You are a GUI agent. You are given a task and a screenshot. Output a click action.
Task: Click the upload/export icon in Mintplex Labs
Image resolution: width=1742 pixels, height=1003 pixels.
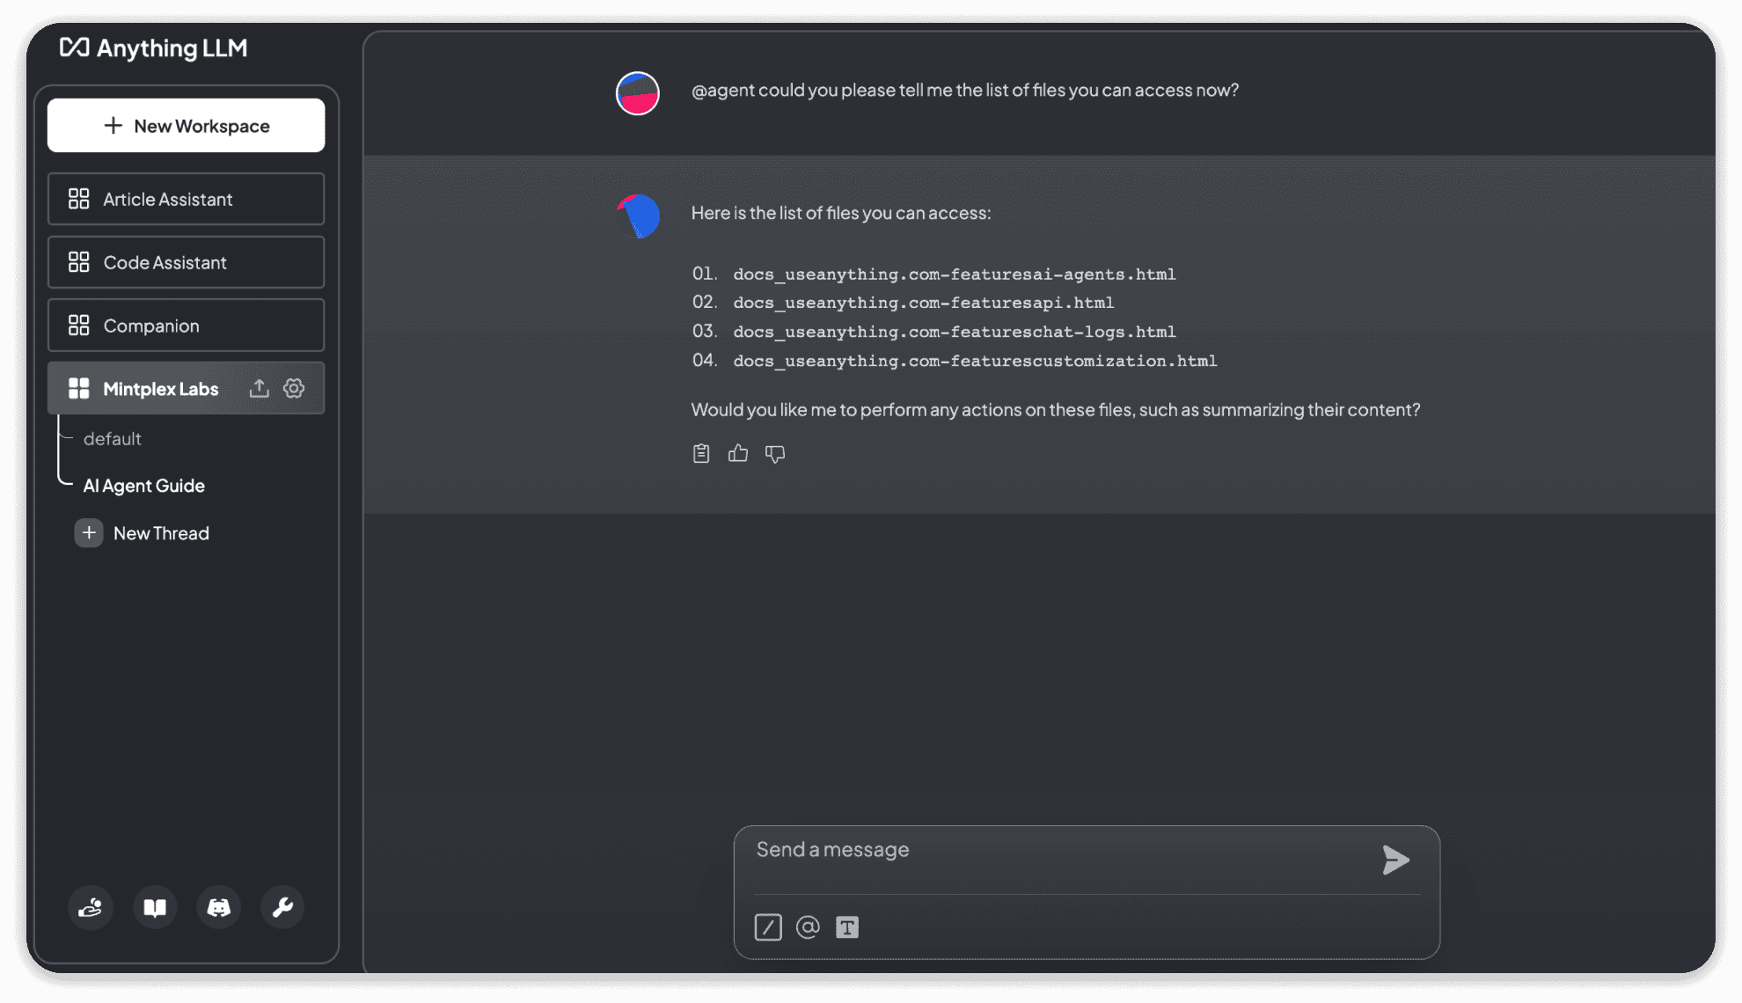[260, 388]
